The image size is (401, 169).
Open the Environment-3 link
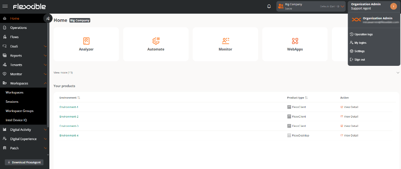[69, 126]
